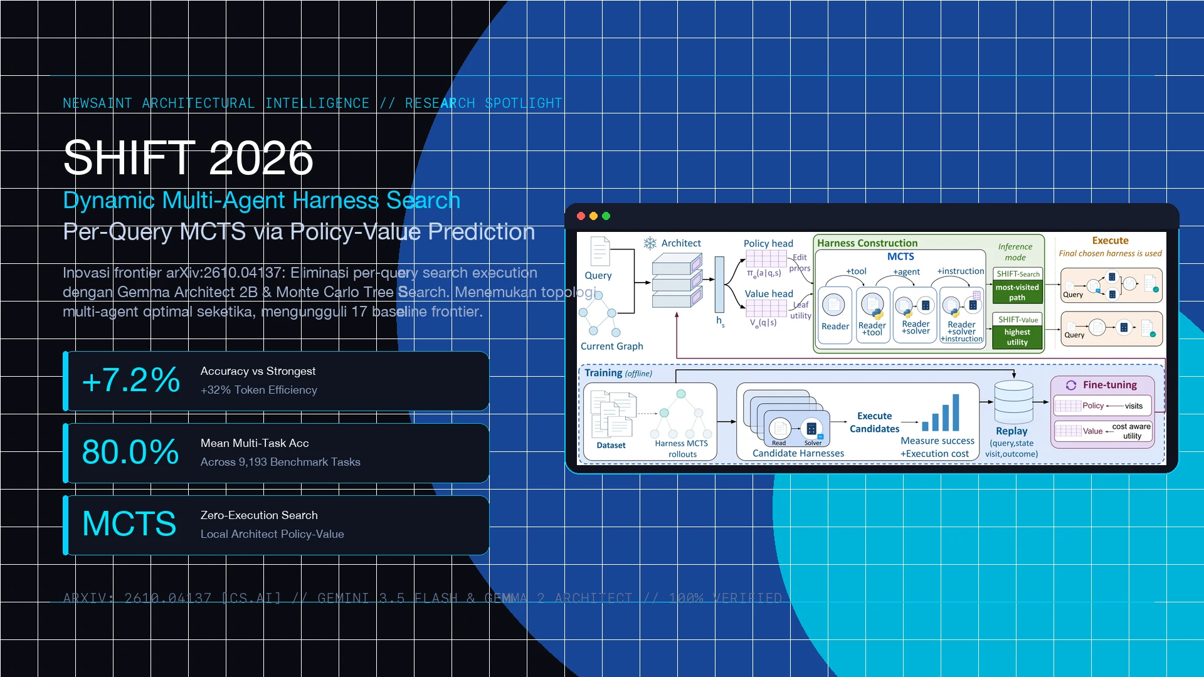Click the yellow window dot on the diagram frame
The image size is (1204, 677).
tap(593, 216)
